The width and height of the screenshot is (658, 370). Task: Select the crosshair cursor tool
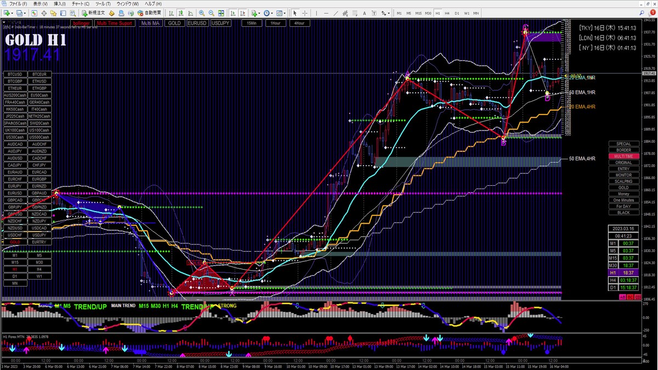click(305, 13)
